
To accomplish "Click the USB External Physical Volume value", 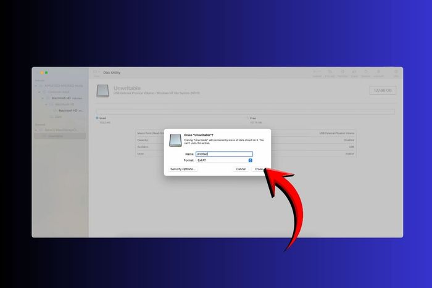I will pos(337,133).
